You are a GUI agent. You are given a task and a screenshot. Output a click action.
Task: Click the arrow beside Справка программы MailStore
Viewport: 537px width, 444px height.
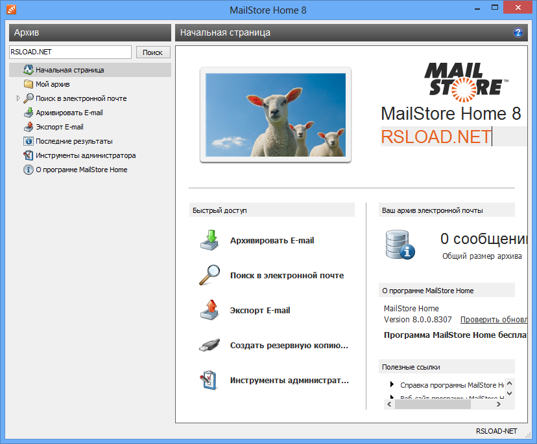[392, 383]
